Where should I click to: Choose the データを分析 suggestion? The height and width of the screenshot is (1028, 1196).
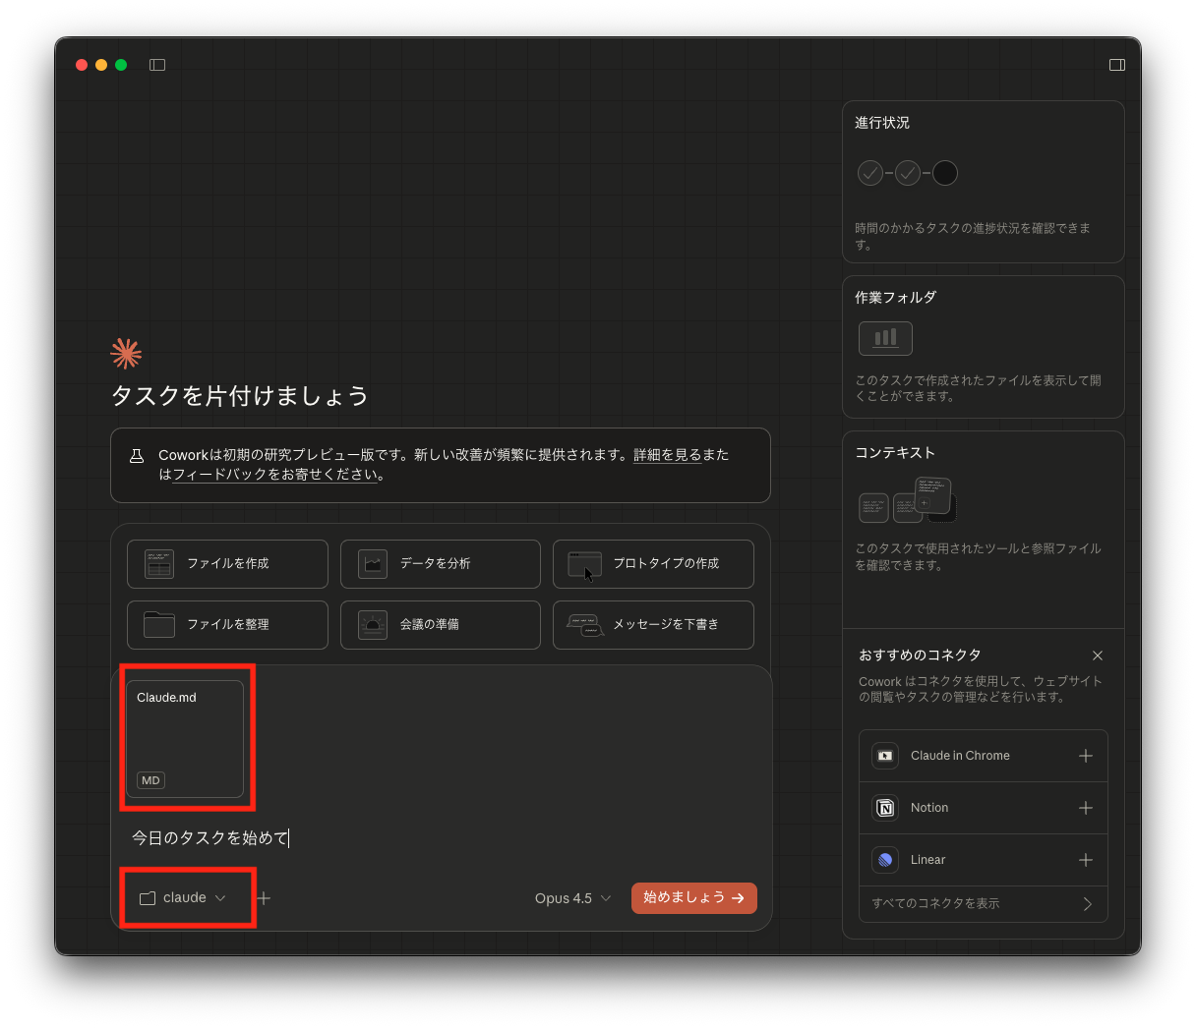440,564
